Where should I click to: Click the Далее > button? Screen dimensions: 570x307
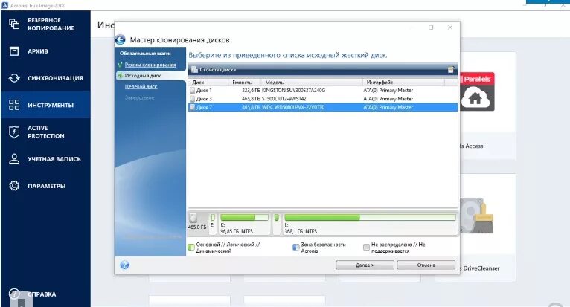pyautogui.click(x=365, y=265)
